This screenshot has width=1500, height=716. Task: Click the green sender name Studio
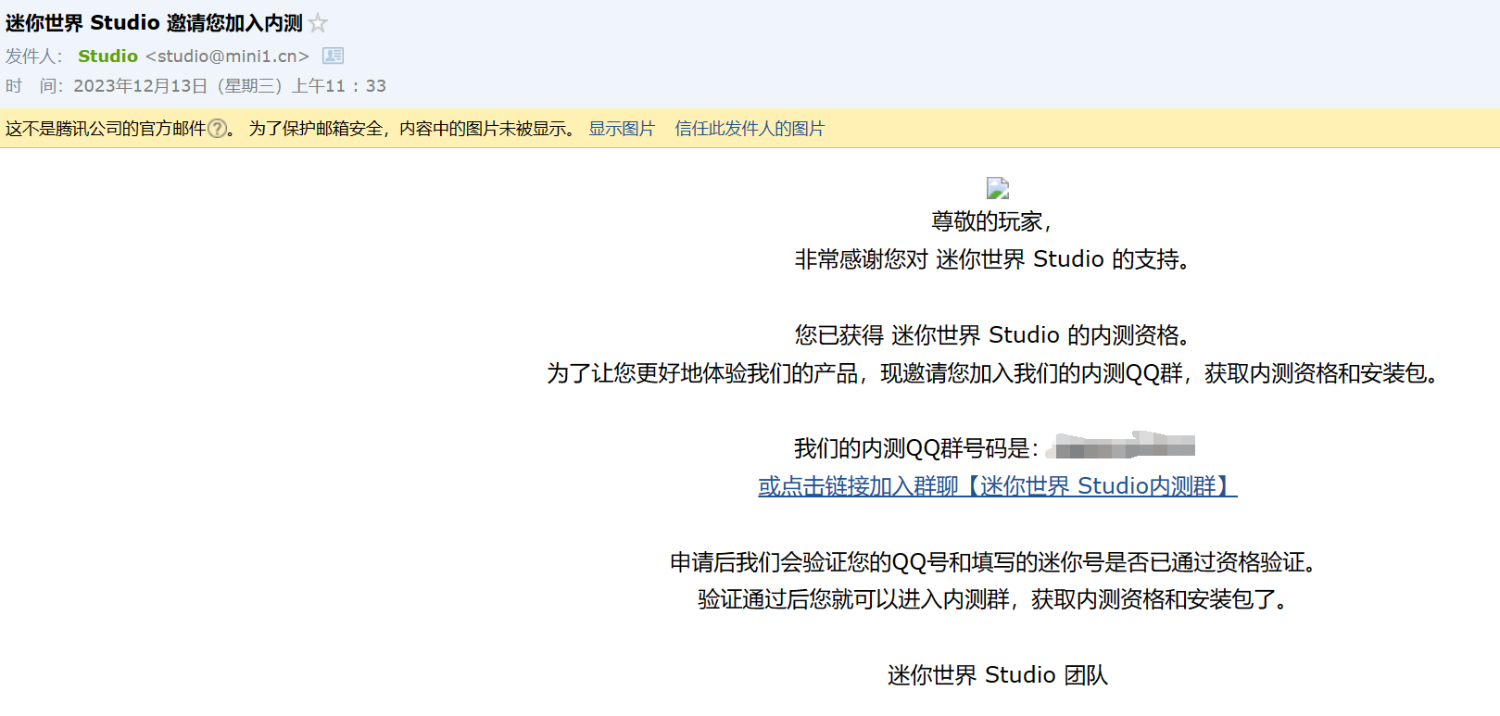107,57
